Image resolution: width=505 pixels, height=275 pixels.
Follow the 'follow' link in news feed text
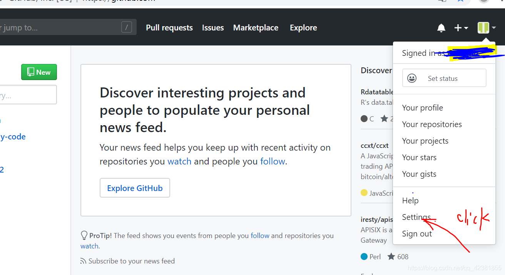273,161
